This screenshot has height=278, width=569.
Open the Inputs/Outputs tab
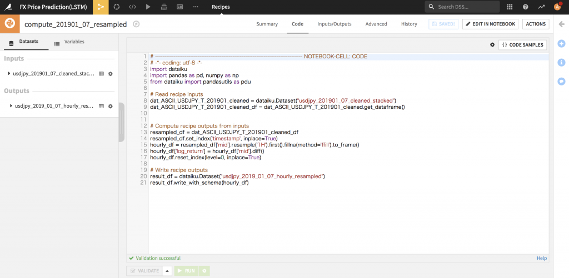pyautogui.click(x=334, y=24)
